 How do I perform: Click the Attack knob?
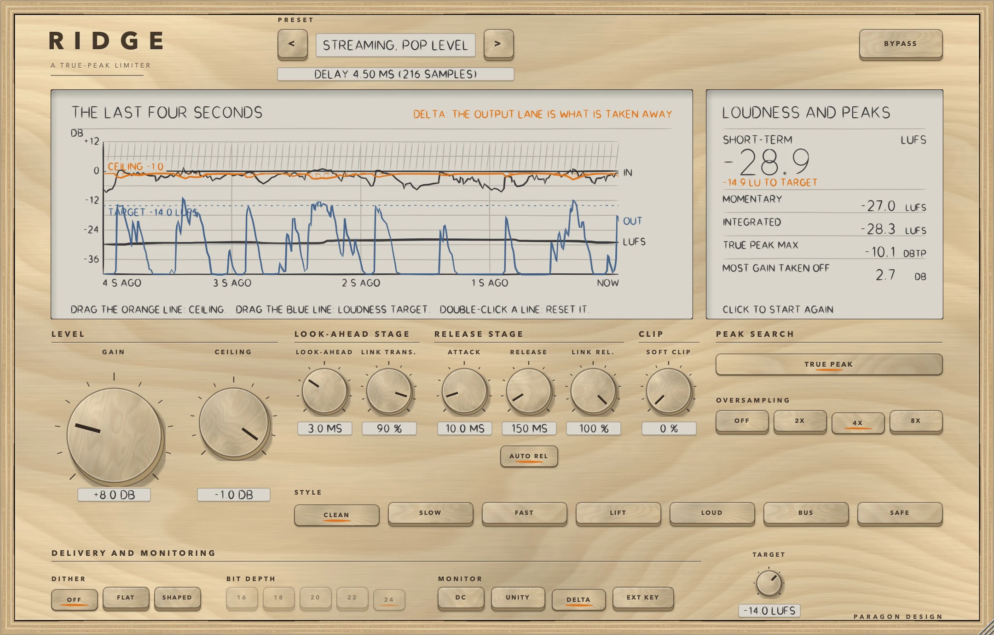(464, 391)
